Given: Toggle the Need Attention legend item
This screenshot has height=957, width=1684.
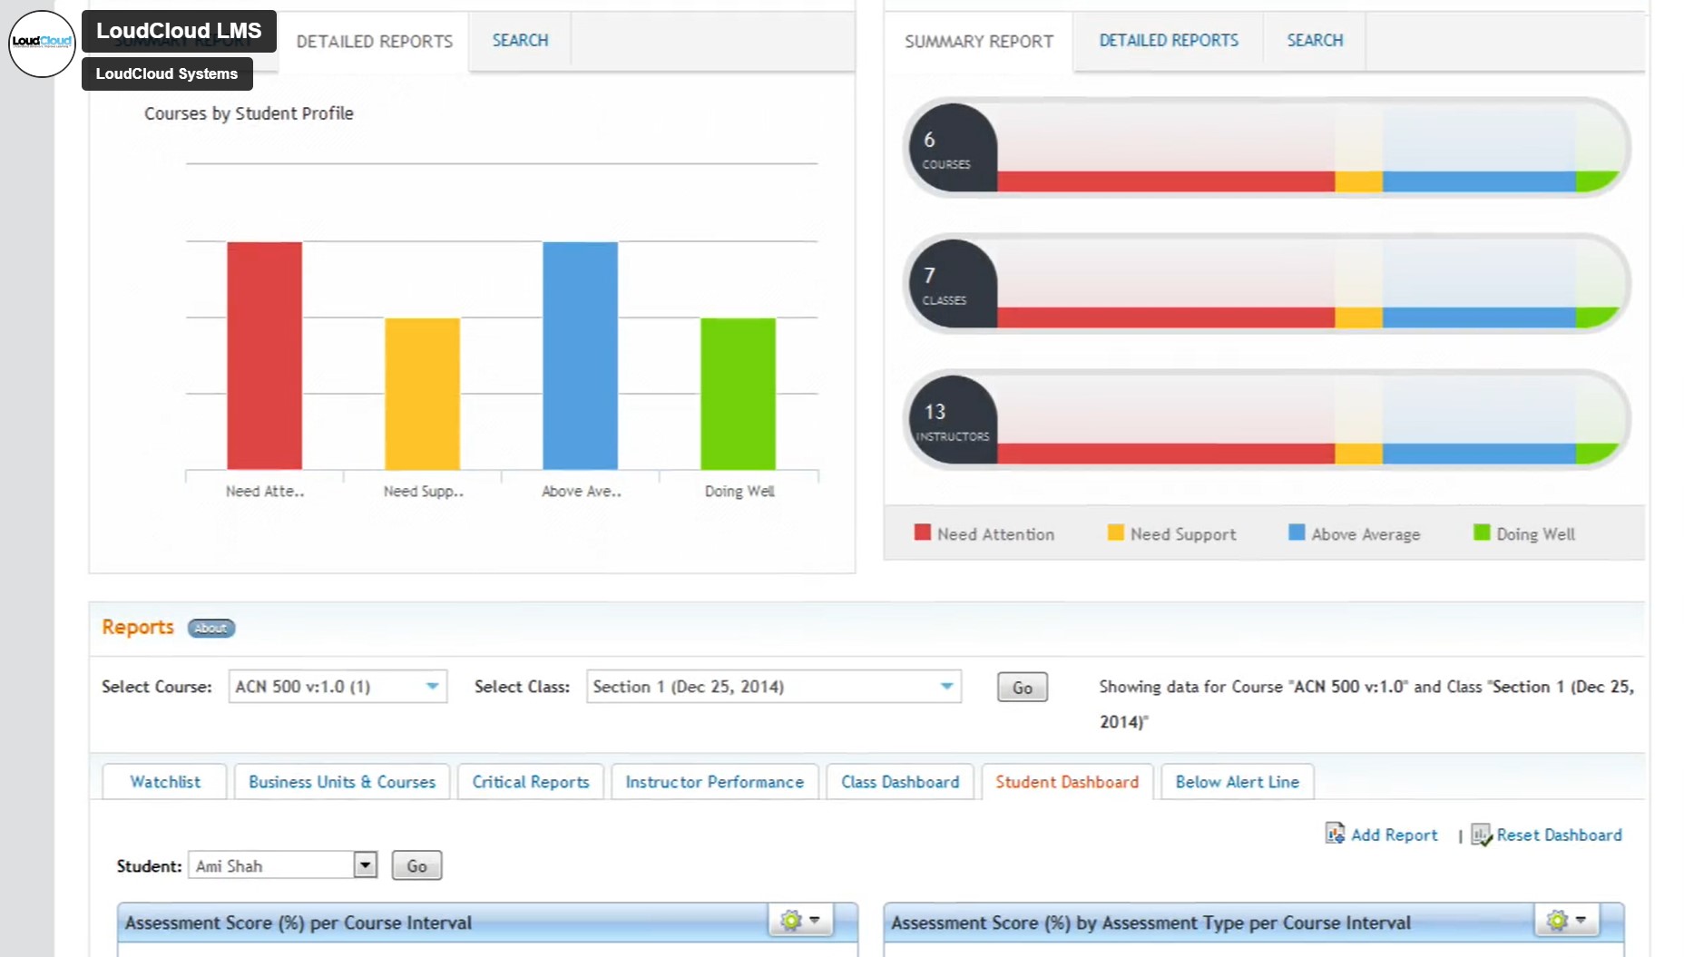Looking at the screenshot, I should 984,534.
